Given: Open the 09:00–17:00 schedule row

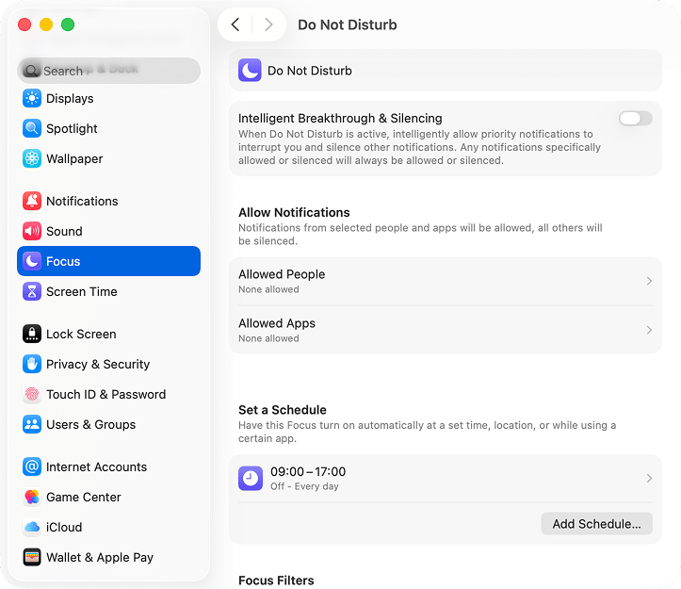Looking at the screenshot, I should 446,478.
